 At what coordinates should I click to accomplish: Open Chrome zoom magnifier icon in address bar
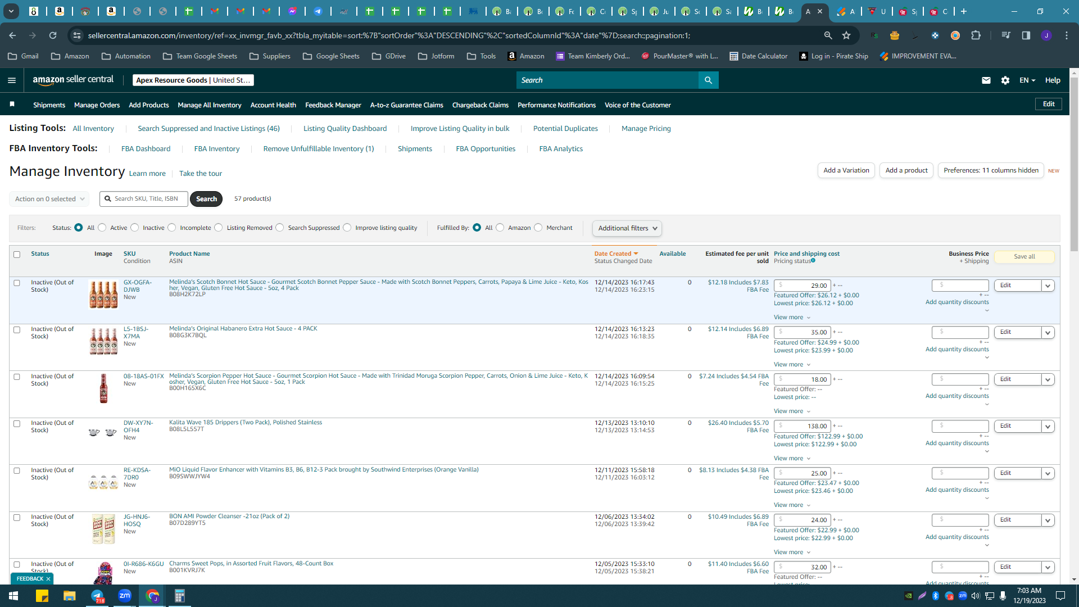click(828, 35)
